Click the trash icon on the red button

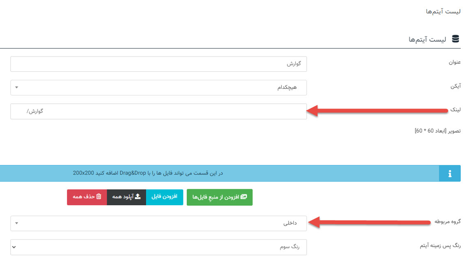tap(99, 197)
